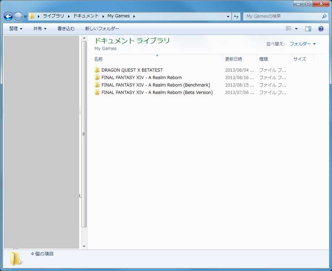The width and height of the screenshot is (332, 271).
Task: Expand arrow after My Games breadcrumb
Action: [x=134, y=16]
